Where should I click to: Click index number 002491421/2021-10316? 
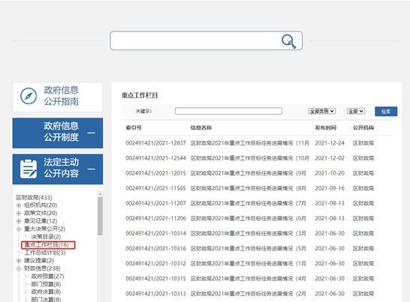click(x=156, y=249)
